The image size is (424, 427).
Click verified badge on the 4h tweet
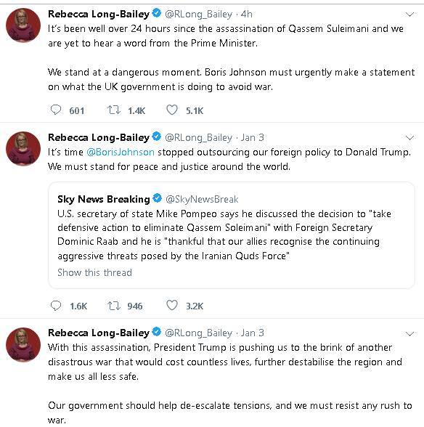(157, 13)
